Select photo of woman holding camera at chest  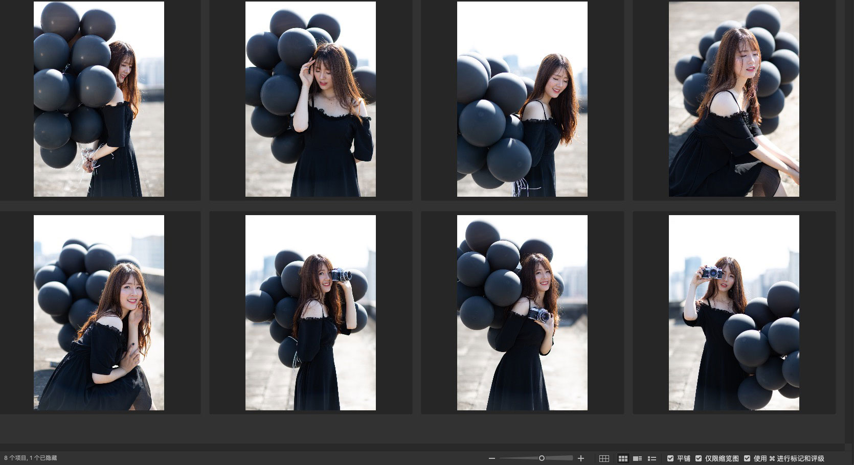(522, 313)
